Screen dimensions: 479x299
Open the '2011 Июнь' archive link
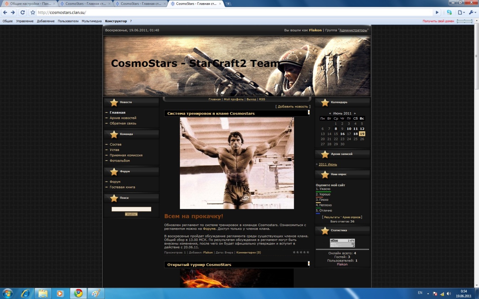[328, 164]
